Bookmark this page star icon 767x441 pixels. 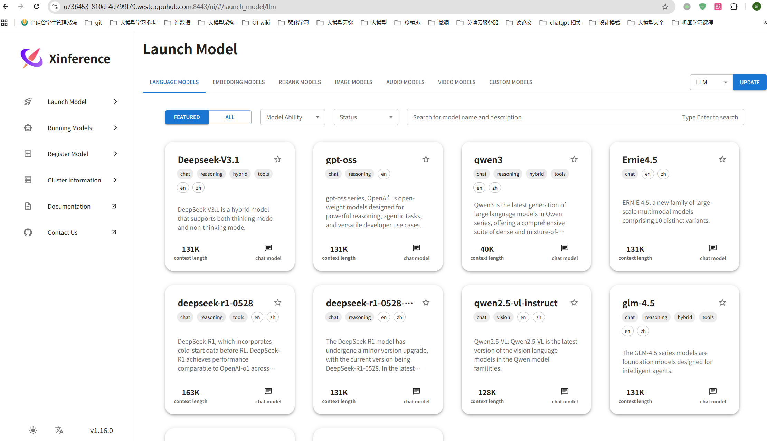[x=665, y=7]
